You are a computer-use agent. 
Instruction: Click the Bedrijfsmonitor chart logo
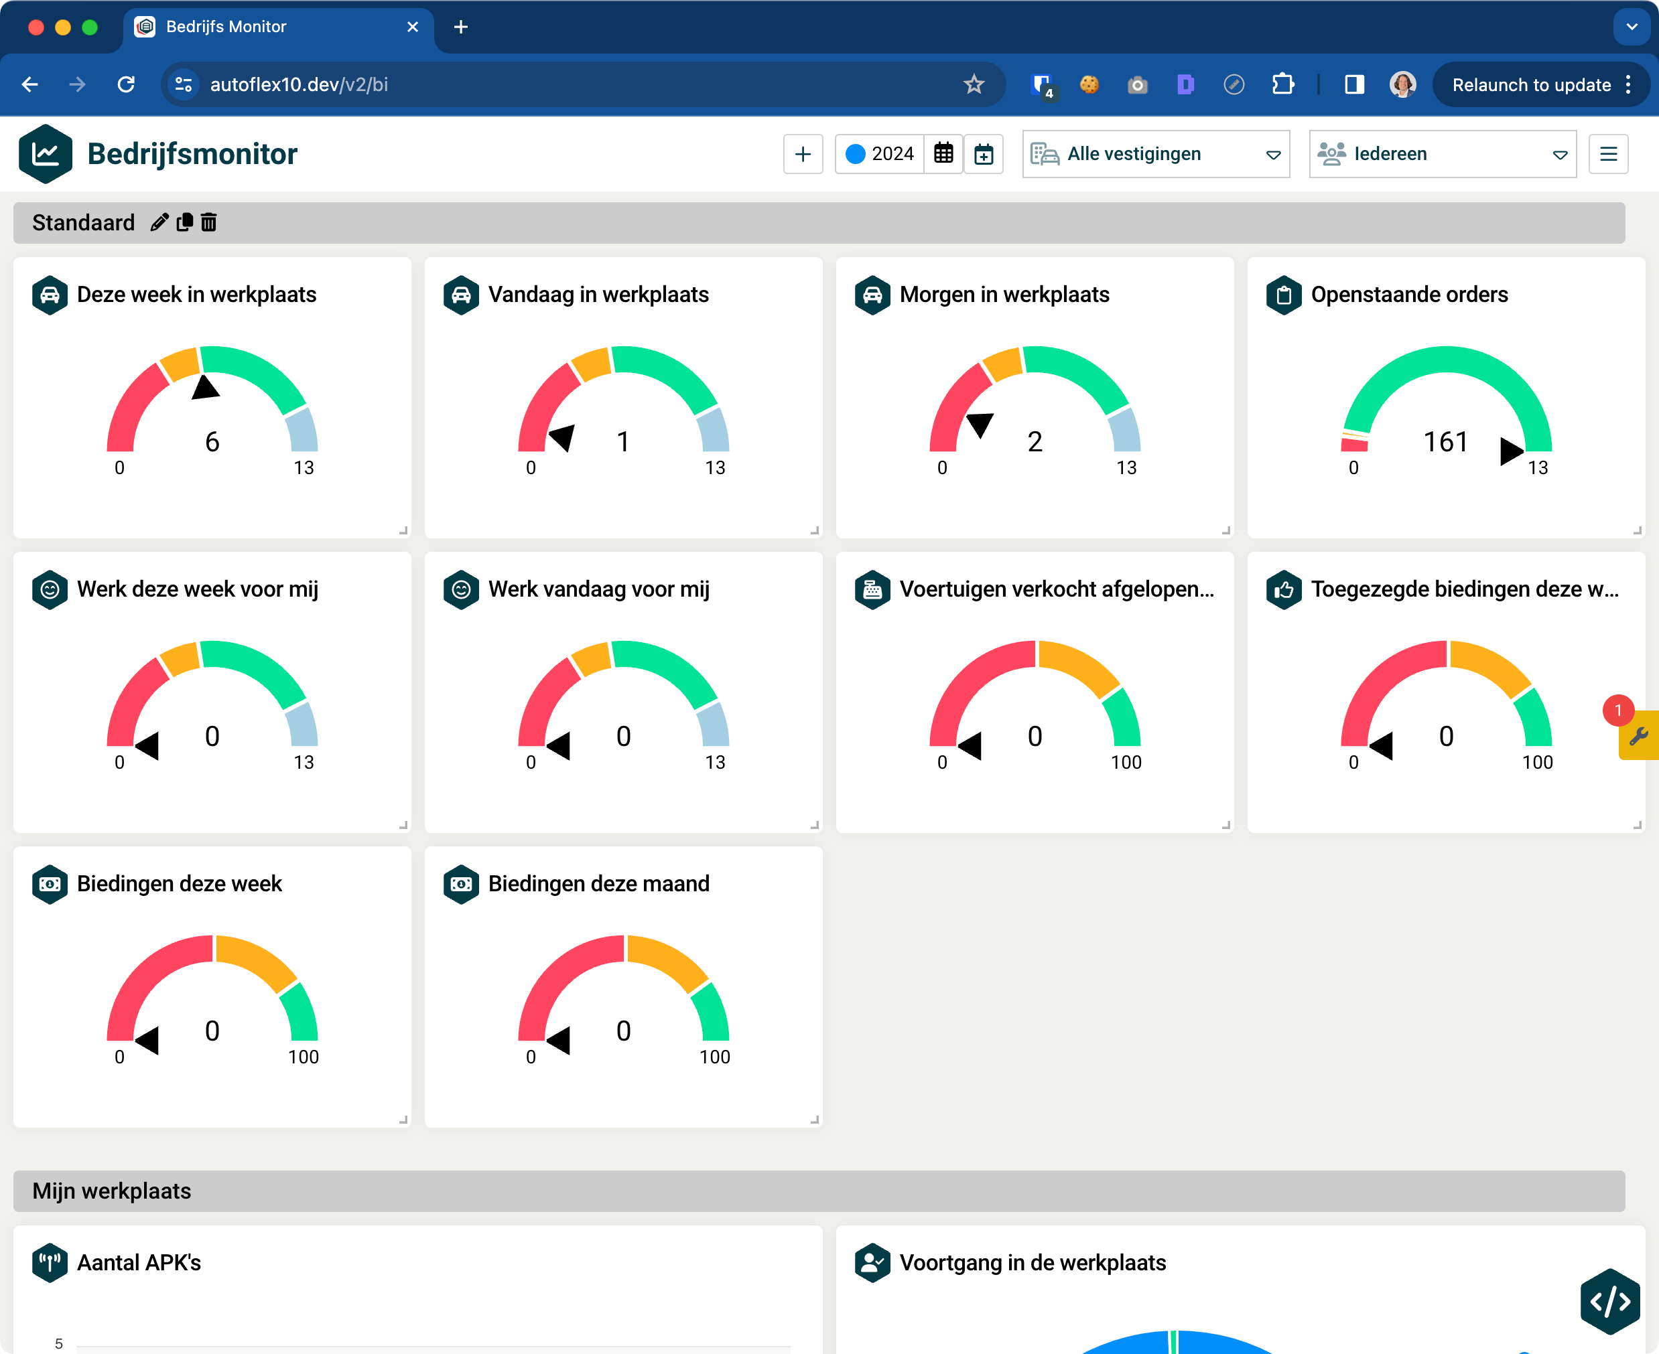[46, 155]
